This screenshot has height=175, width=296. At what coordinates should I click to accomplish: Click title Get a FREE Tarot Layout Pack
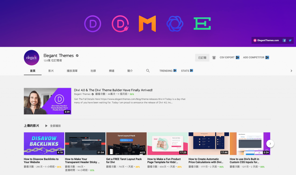point(124,161)
